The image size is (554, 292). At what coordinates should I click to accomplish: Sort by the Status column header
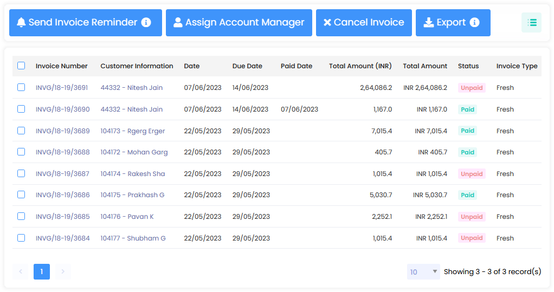tap(468, 66)
